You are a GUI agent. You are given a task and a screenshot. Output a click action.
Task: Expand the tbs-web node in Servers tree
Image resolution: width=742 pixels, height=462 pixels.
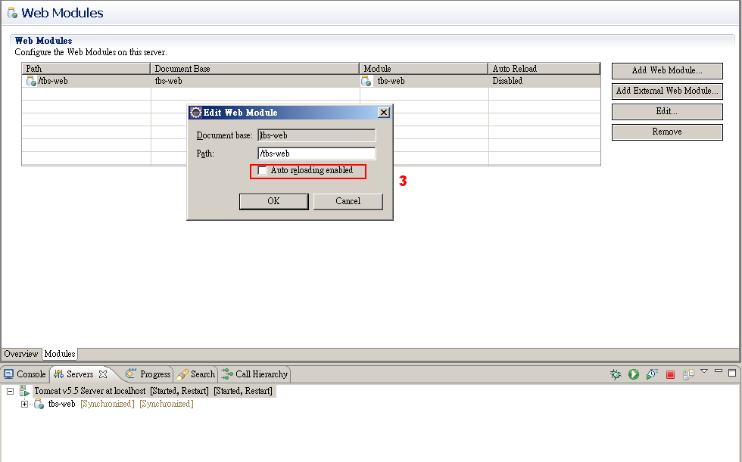point(24,404)
